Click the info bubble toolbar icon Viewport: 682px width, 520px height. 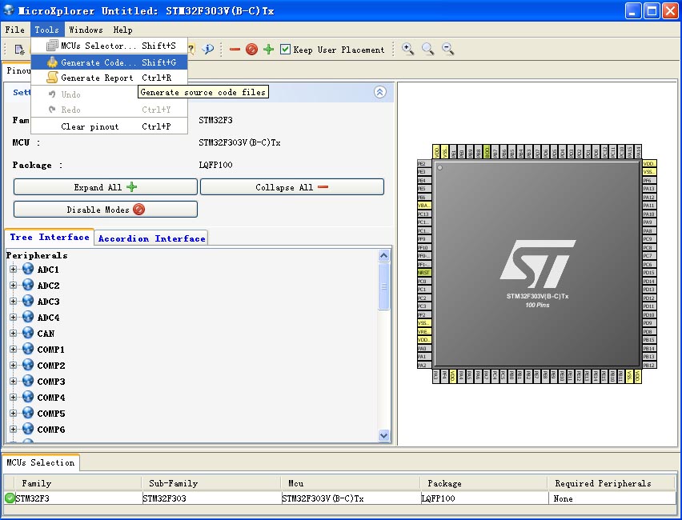[208, 49]
